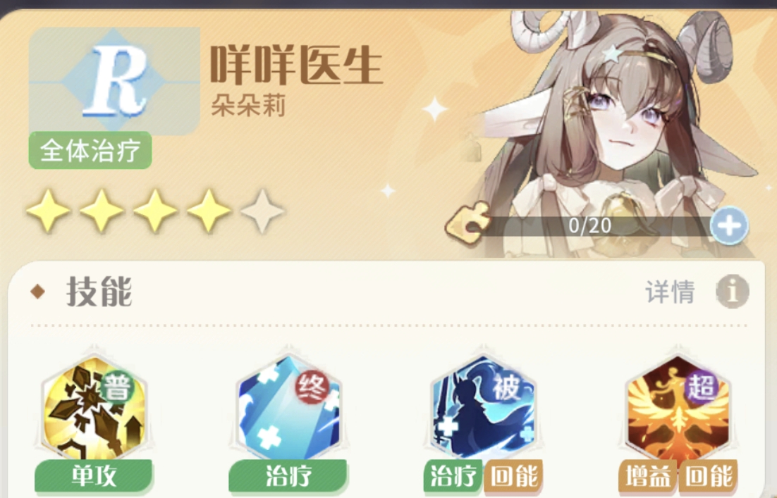This screenshot has height=498, width=777.
Task: Tap the 单攻 skill tag
Action: pos(94,476)
